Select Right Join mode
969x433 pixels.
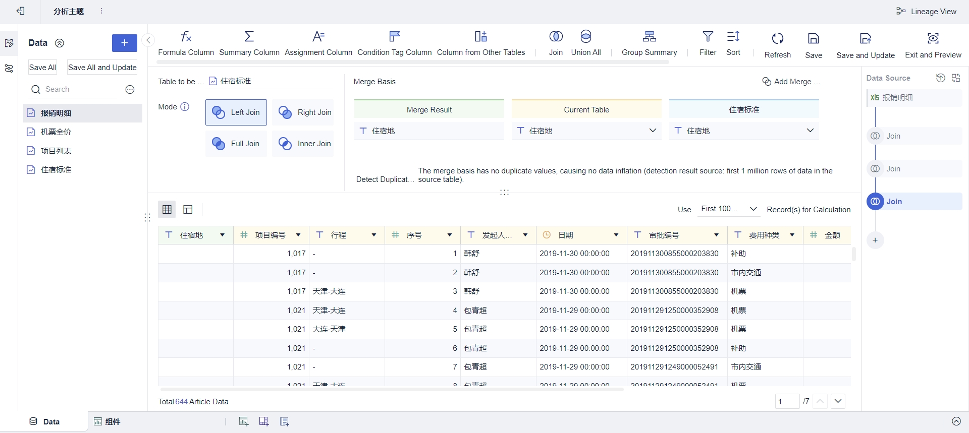(x=303, y=112)
